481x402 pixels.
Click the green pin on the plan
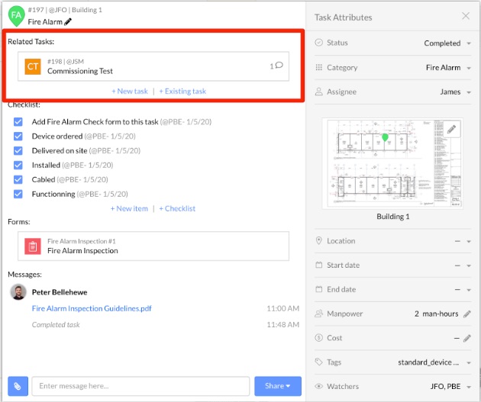click(385, 137)
